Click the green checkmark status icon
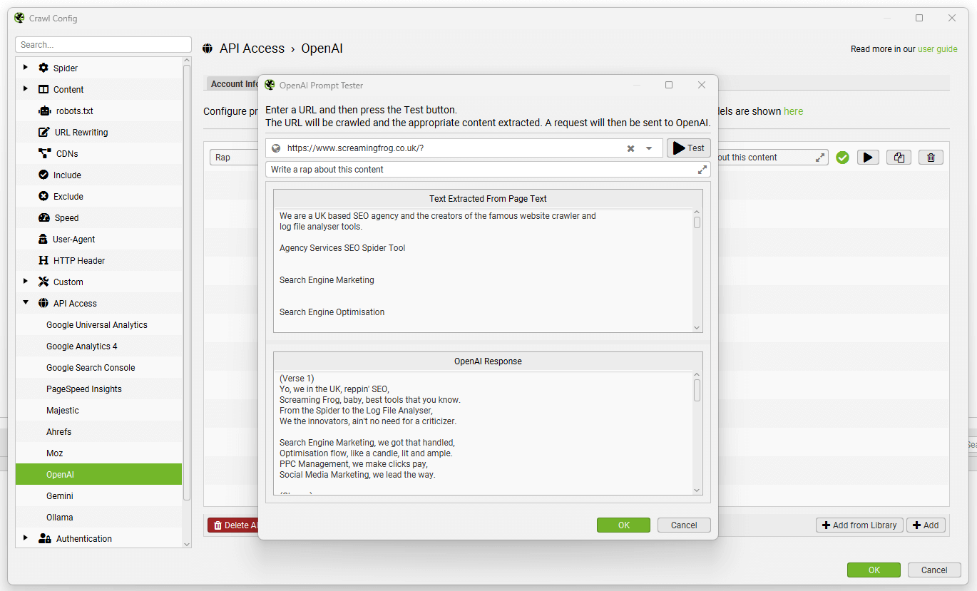Screen dimensions: 977x591 point(842,158)
